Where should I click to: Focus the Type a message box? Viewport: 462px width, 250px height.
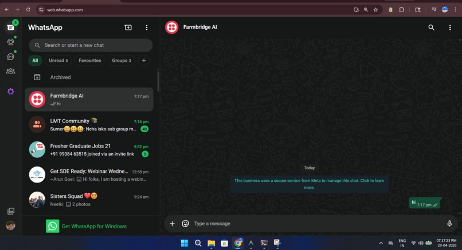pyautogui.click(x=318, y=224)
